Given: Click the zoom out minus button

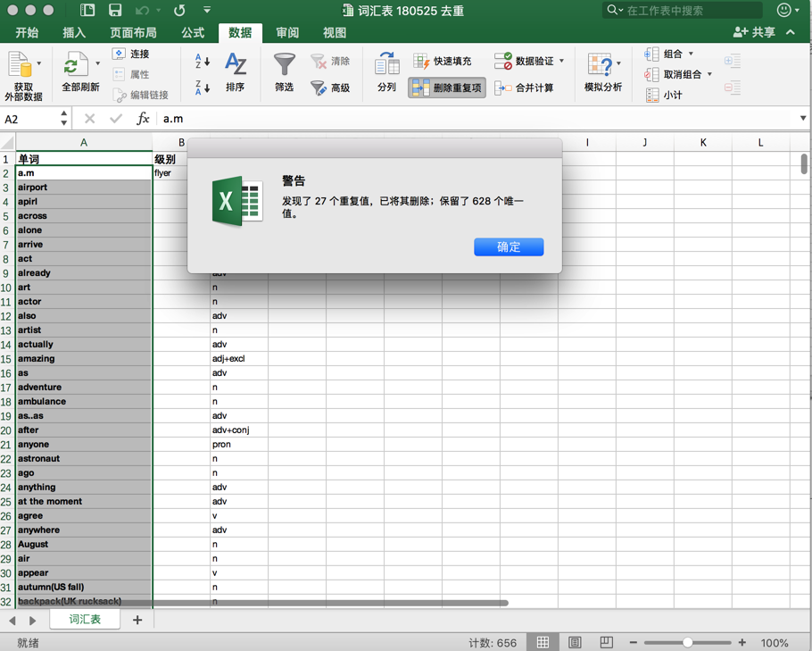Looking at the screenshot, I should (633, 643).
